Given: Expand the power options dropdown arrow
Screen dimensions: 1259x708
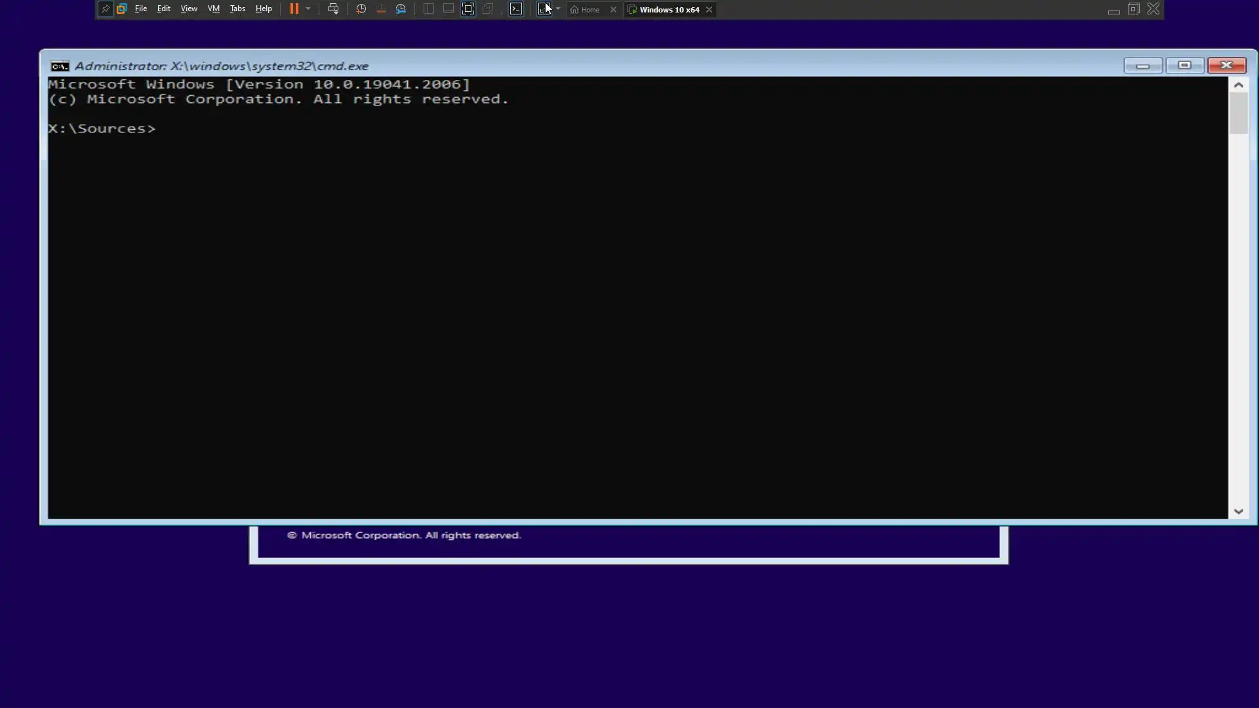Looking at the screenshot, I should click(x=308, y=9).
